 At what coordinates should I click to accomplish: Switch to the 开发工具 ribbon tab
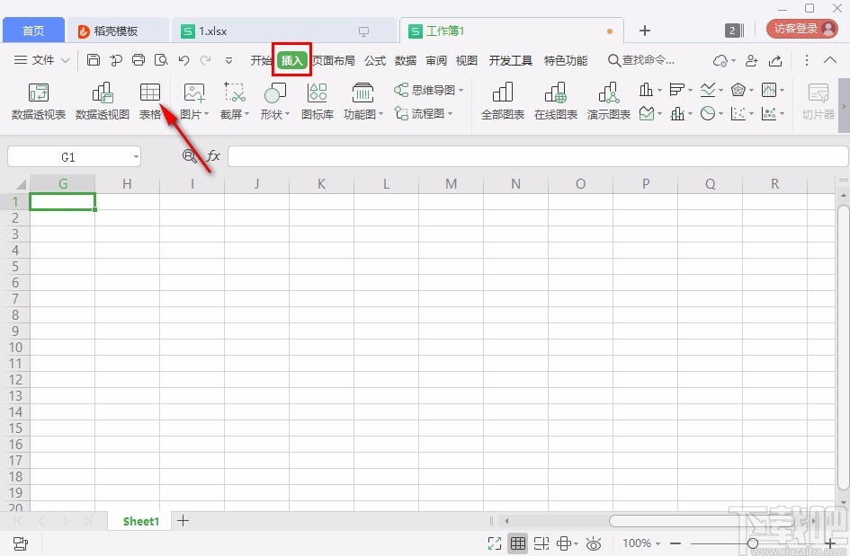(510, 60)
